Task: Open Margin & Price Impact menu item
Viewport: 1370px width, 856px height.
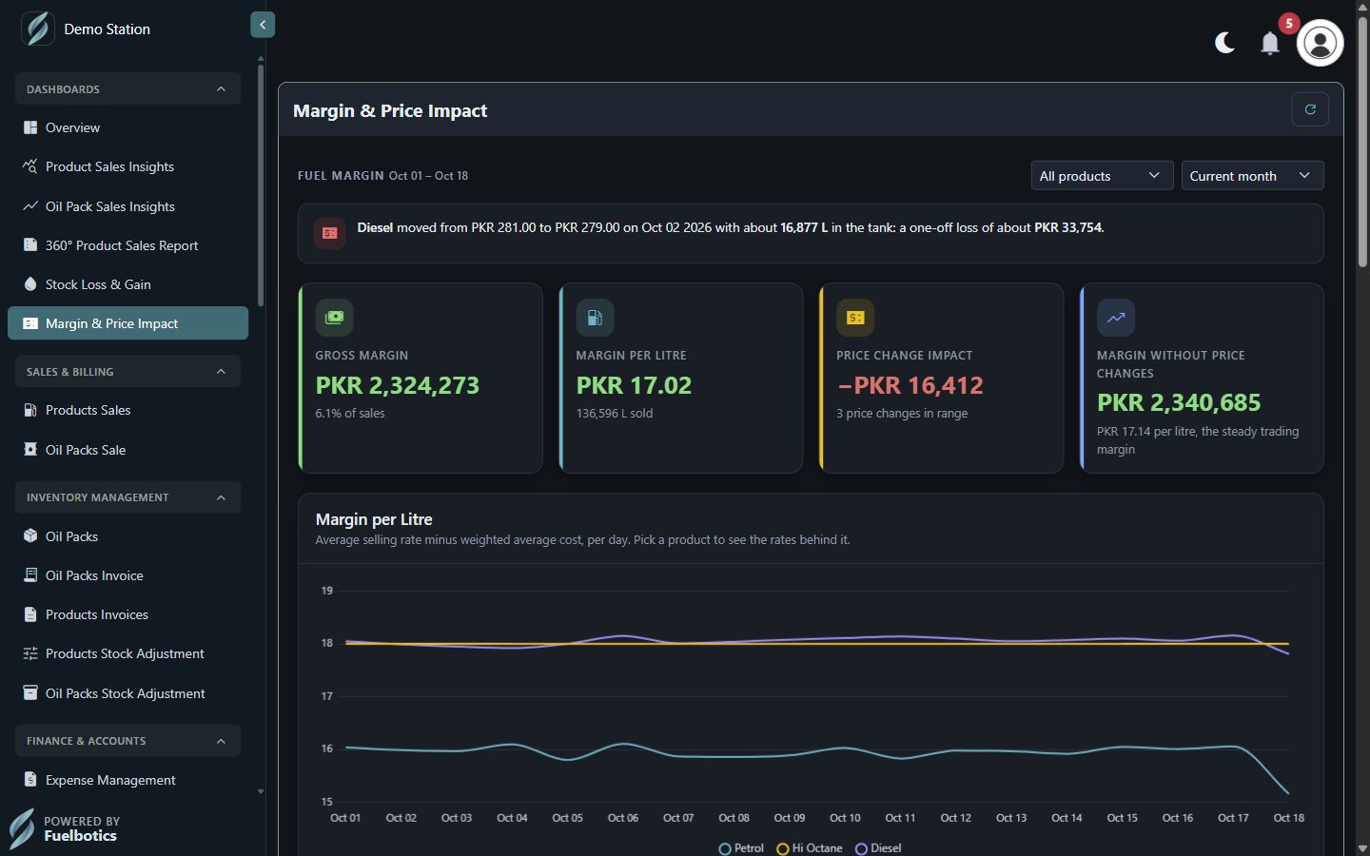Action: point(127,323)
